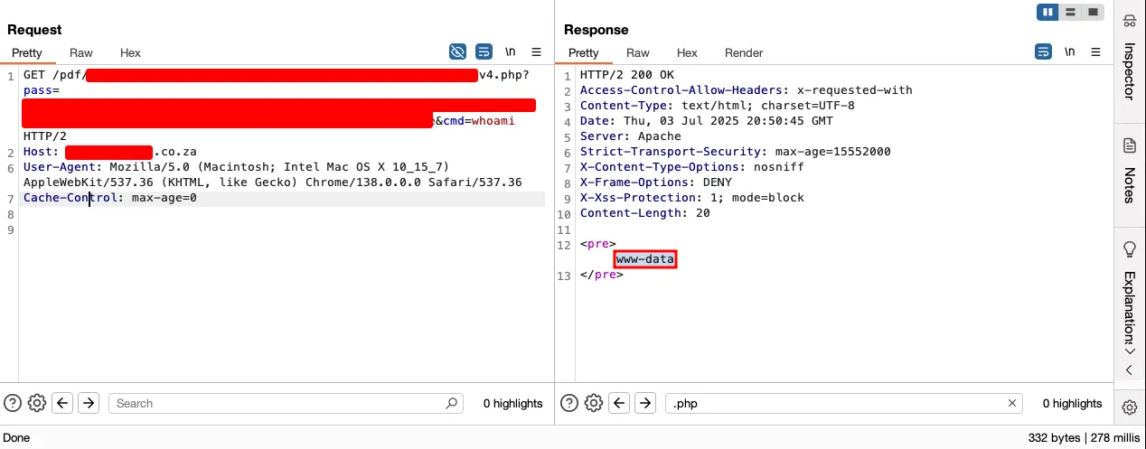Viewport: 1146px width, 449px height.
Task: Toggle hide non-printable icon in Request toolbar
Action: point(458,51)
